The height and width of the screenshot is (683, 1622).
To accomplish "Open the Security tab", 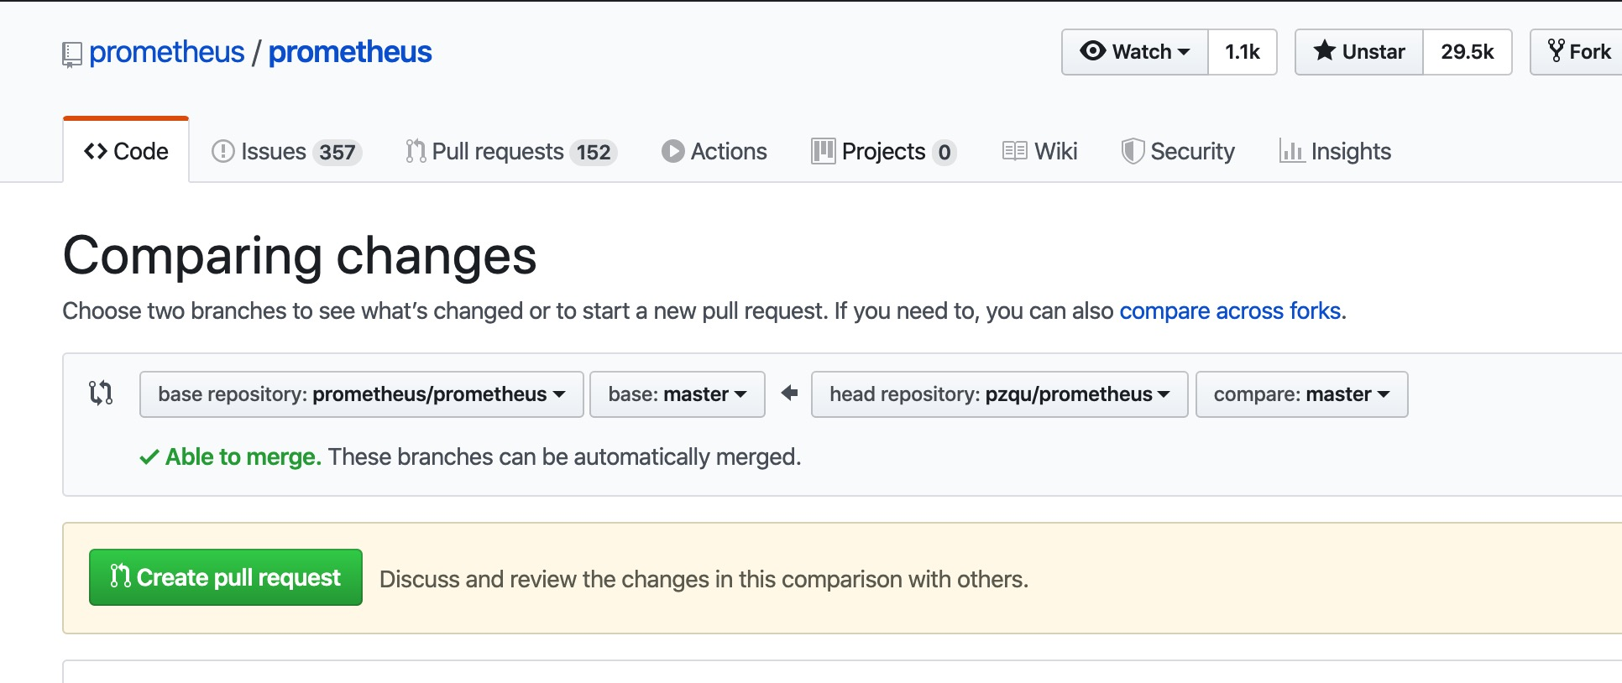I will click(x=1178, y=152).
